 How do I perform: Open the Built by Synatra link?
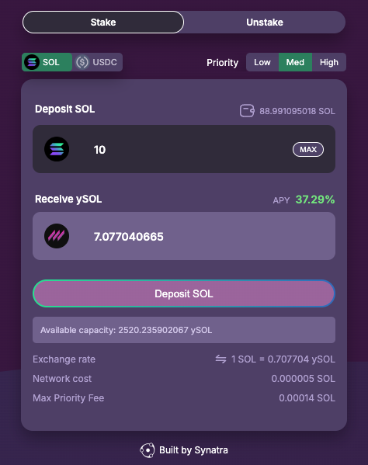tap(184, 450)
